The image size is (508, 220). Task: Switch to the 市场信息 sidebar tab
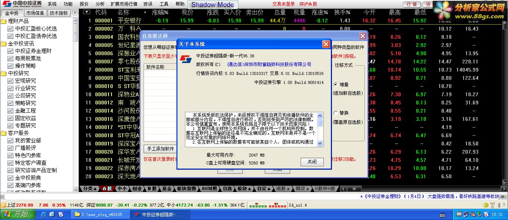point(35,13)
